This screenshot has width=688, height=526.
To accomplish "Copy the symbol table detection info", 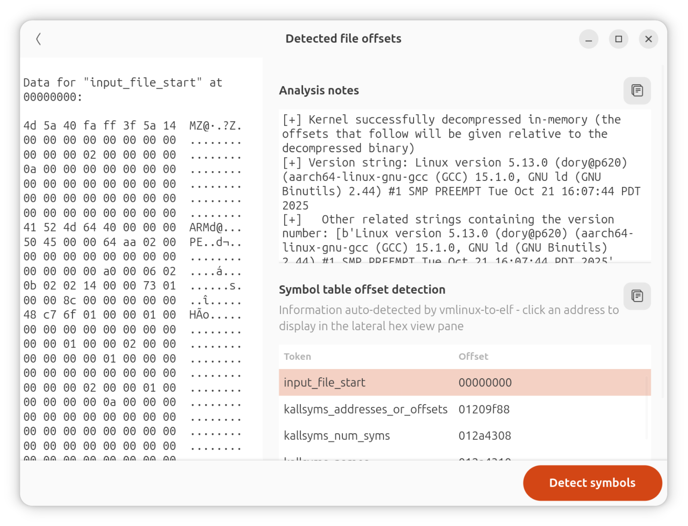I will coord(637,296).
